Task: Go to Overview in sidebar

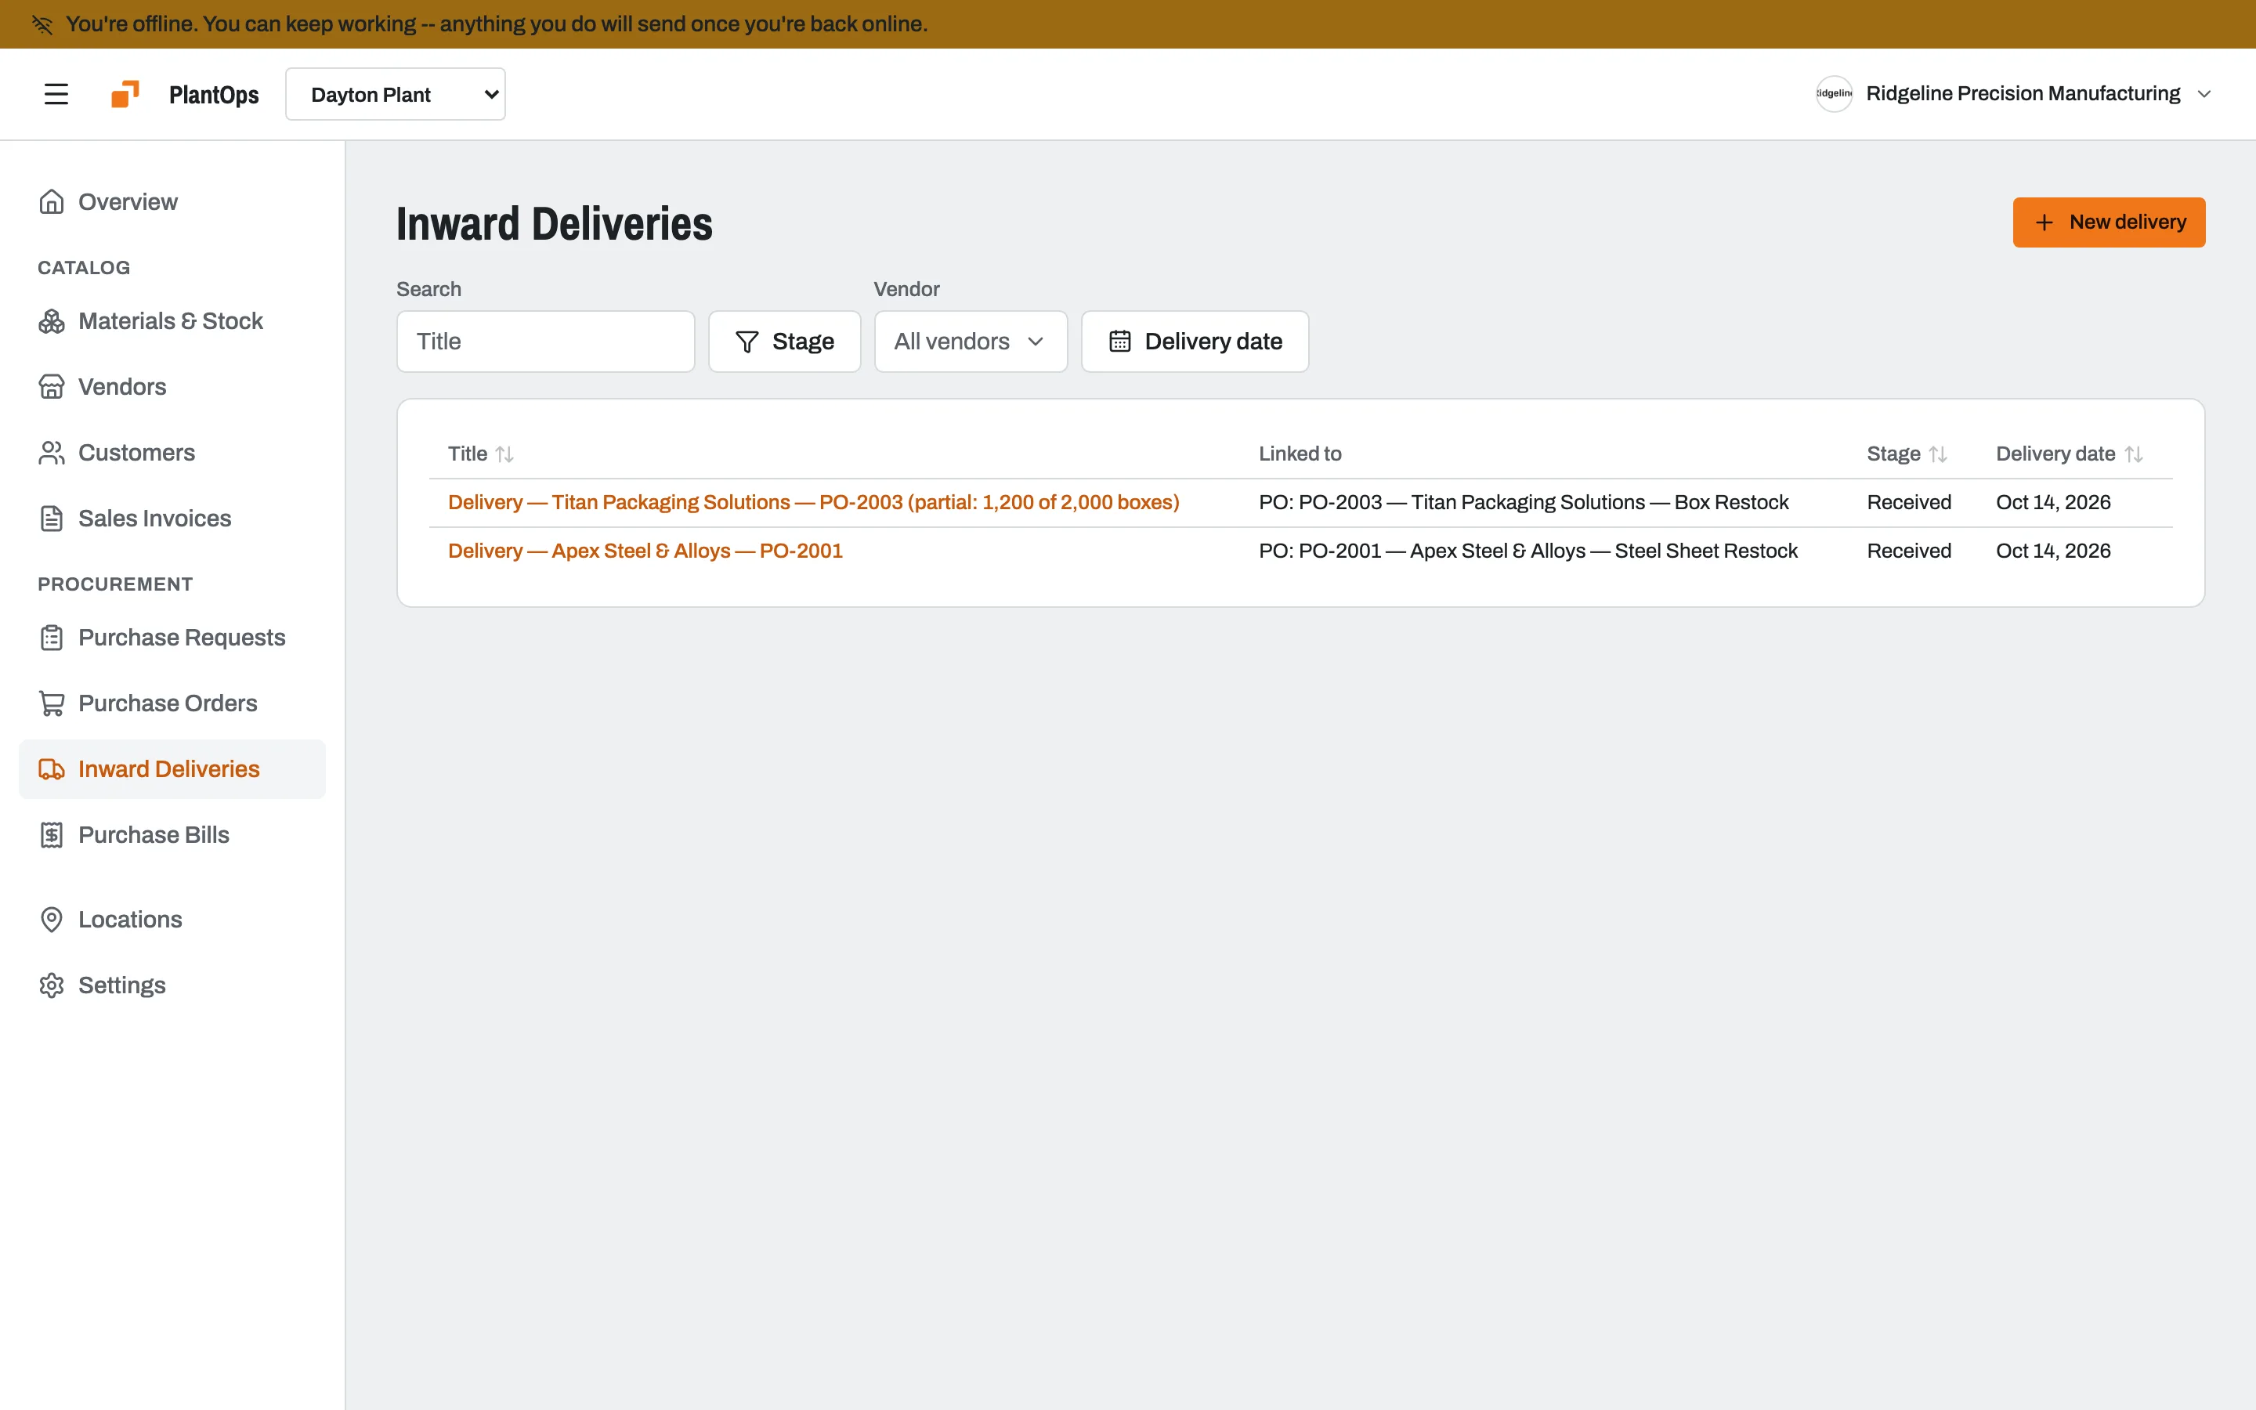Action: [x=172, y=201]
